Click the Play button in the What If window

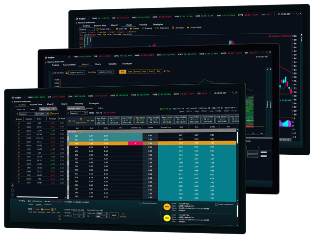(x=167, y=71)
